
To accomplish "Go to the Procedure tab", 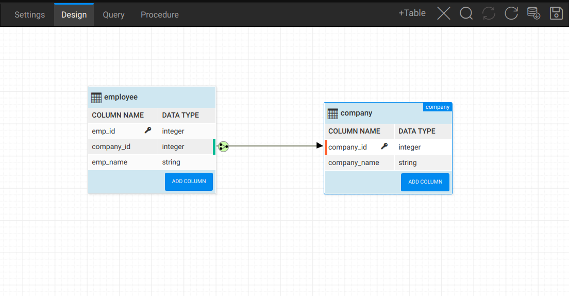I will (160, 14).
